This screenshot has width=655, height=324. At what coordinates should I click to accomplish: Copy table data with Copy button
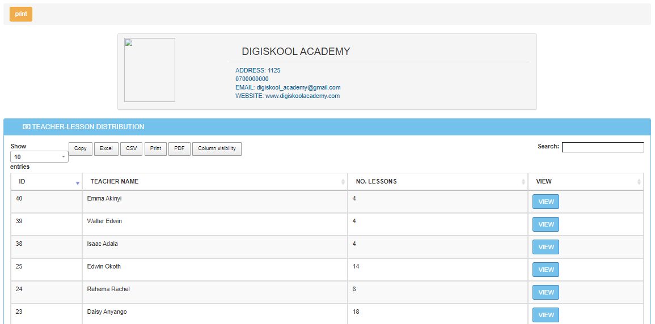pos(81,148)
